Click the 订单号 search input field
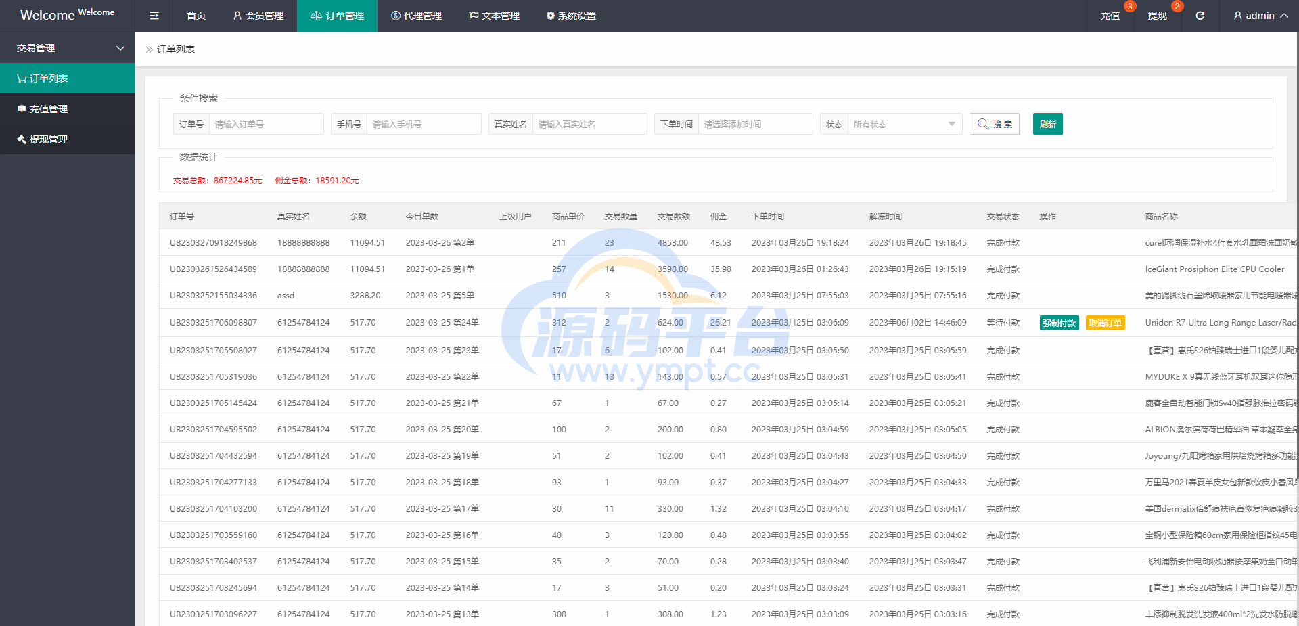Screen dimensions: 1299x626 (267, 125)
